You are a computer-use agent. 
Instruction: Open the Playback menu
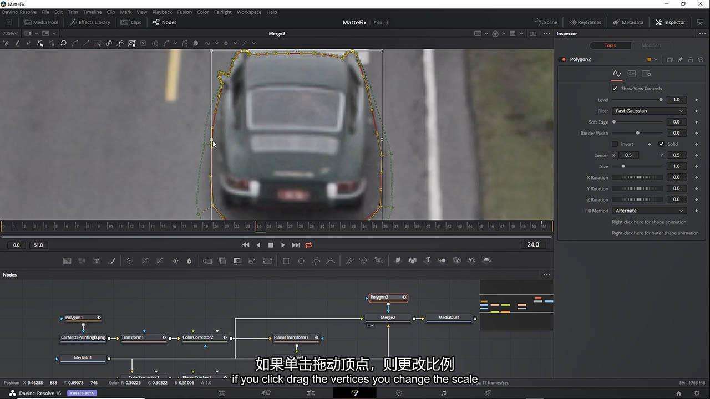tap(162, 12)
